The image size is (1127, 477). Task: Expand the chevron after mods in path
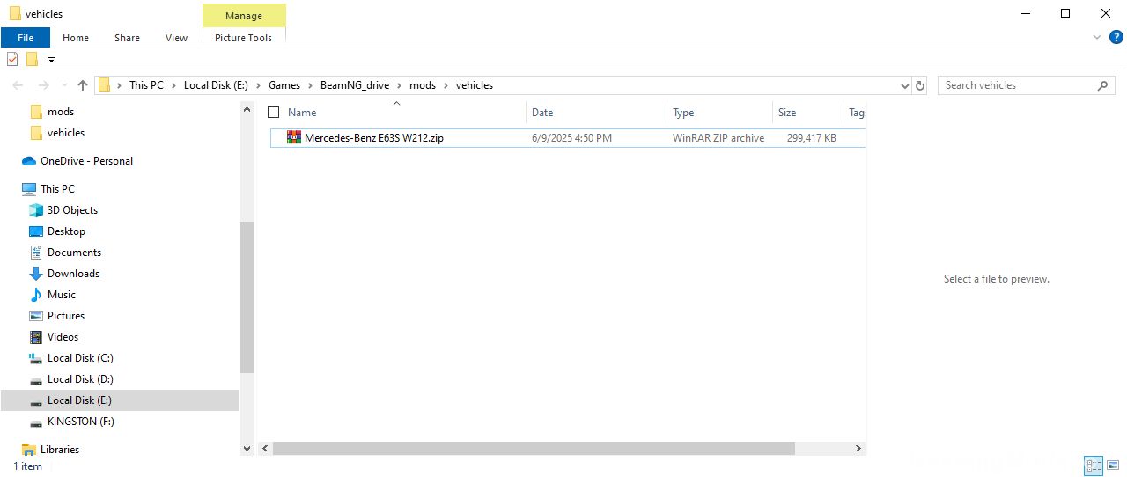[446, 85]
